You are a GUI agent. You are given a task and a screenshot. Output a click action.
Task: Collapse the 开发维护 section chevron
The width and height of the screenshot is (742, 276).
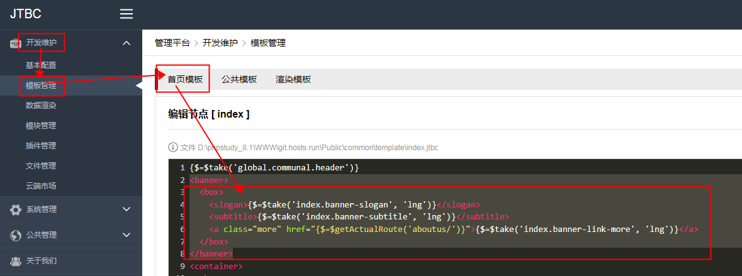126,43
